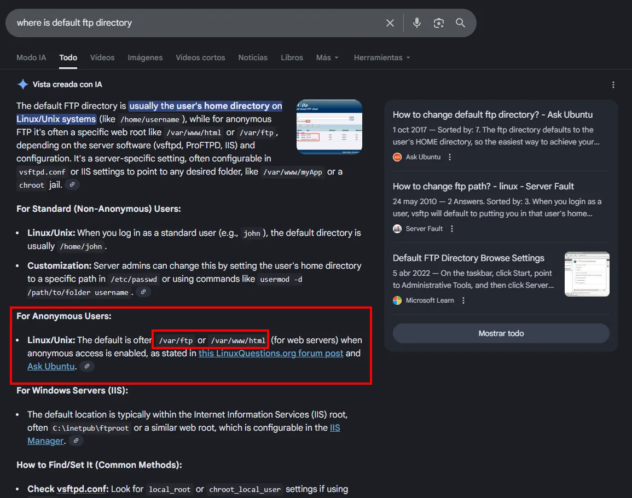The height and width of the screenshot is (498, 632).
Task: Click the Server Fault favicon
Action: (397, 229)
